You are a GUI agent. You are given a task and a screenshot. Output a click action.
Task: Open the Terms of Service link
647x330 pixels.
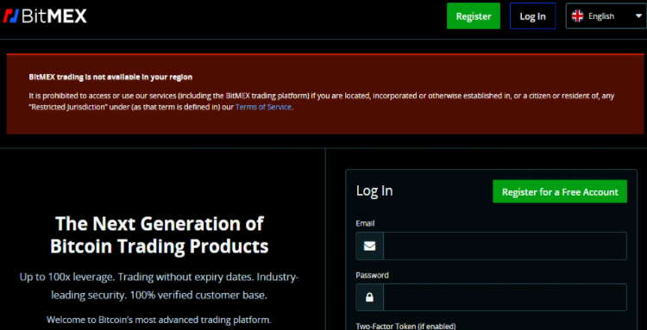click(x=263, y=107)
